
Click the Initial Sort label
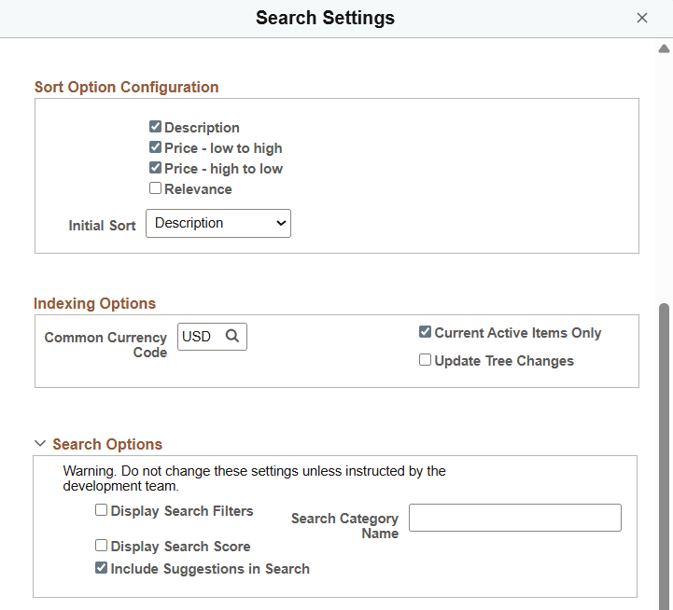tap(102, 225)
